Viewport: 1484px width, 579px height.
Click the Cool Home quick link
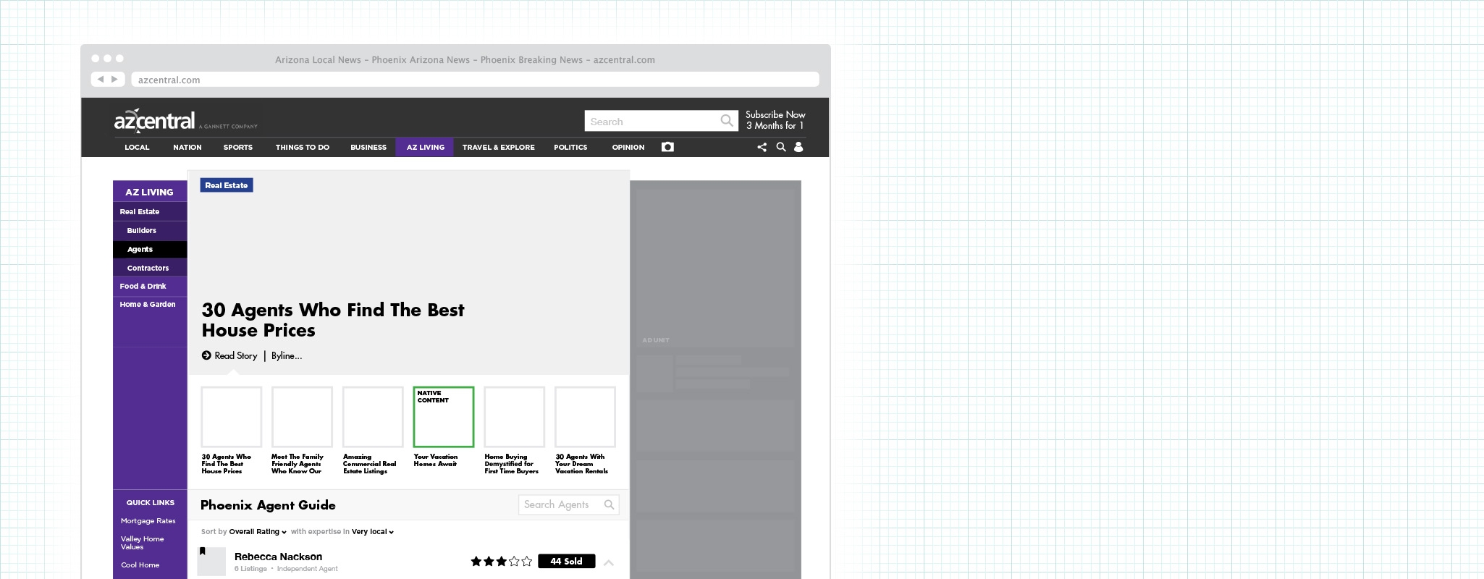[x=140, y=565]
